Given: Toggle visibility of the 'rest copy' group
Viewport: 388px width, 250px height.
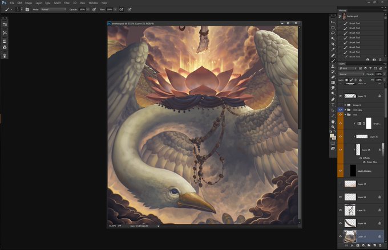Looking at the screenshot, I should 341,110.
